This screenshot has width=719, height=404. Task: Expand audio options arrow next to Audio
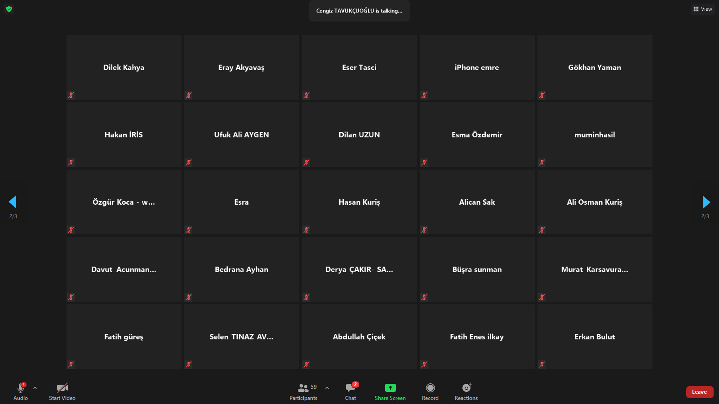pyautogui.click(x=35, y=388)
